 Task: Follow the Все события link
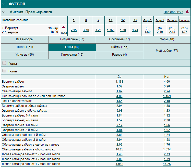[173, 12]
